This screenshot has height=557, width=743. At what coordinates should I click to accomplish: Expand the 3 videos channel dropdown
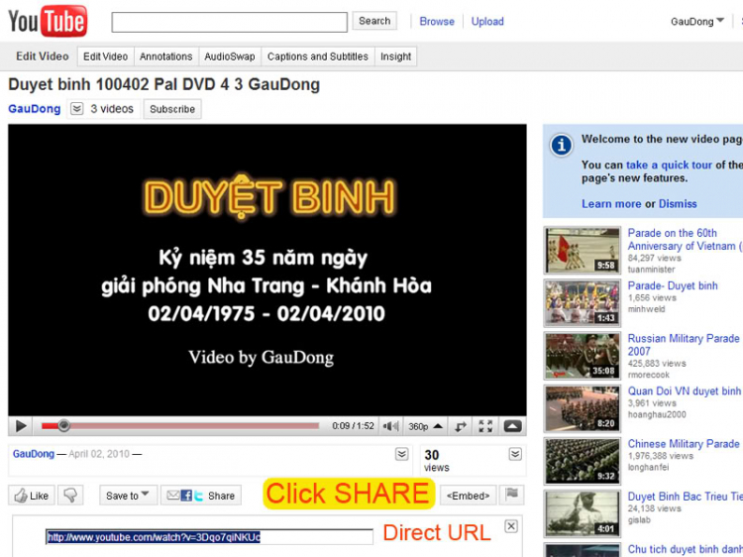point(76,109)
